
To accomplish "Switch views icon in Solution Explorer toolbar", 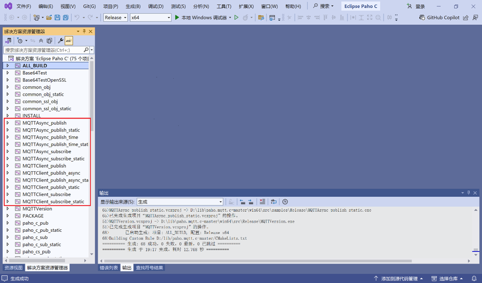I will [x=8, y=40].
